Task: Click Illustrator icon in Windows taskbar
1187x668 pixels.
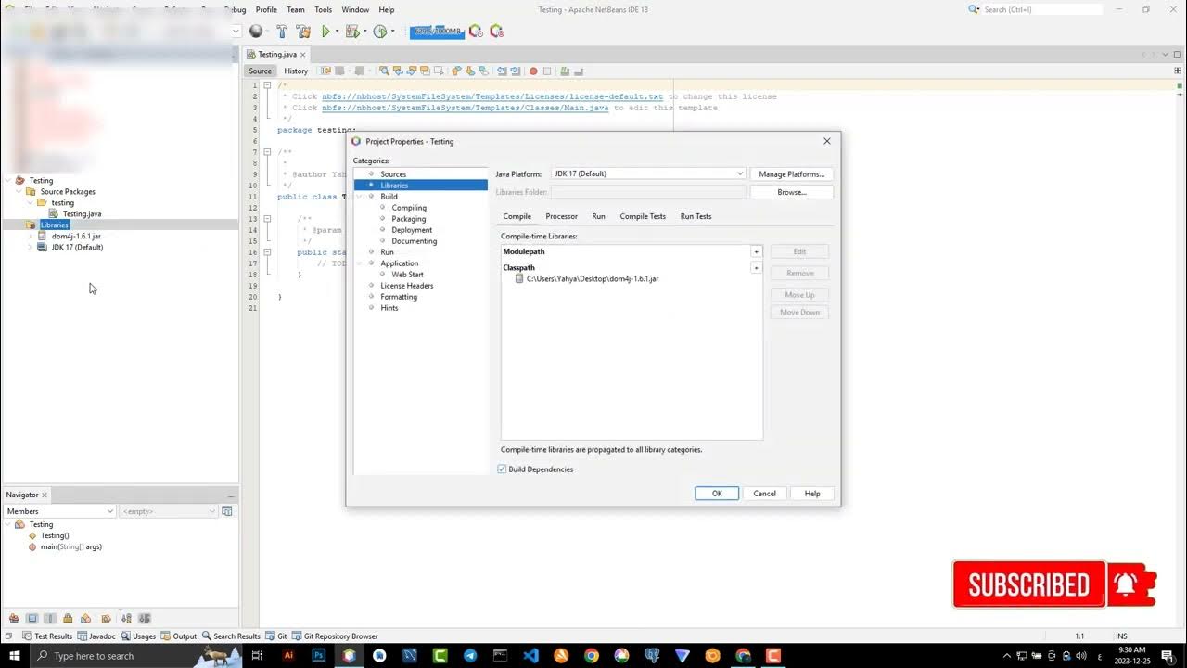Action: [x=288, y=655]
